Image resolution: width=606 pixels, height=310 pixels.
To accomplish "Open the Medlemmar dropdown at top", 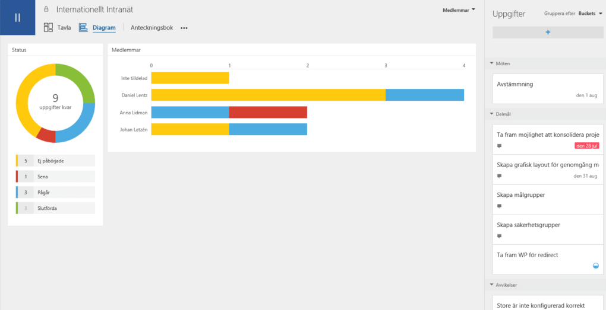I will click(x=459, y=10).
